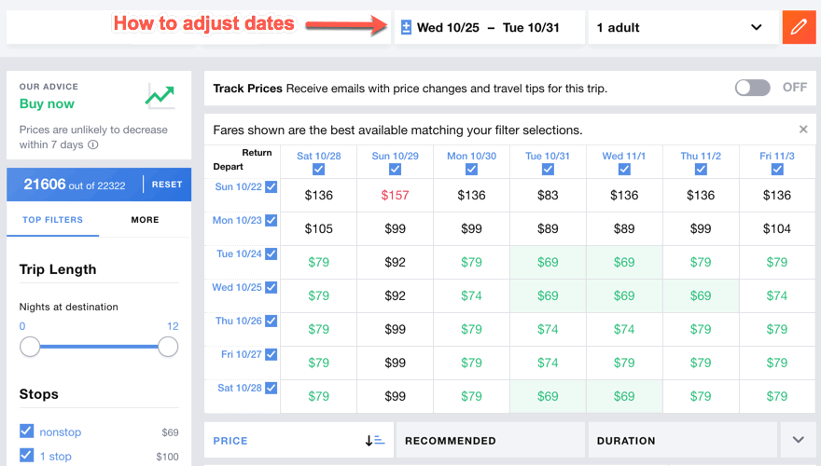Sort results by DURATION
821x466 pixels.
[681, 441]
